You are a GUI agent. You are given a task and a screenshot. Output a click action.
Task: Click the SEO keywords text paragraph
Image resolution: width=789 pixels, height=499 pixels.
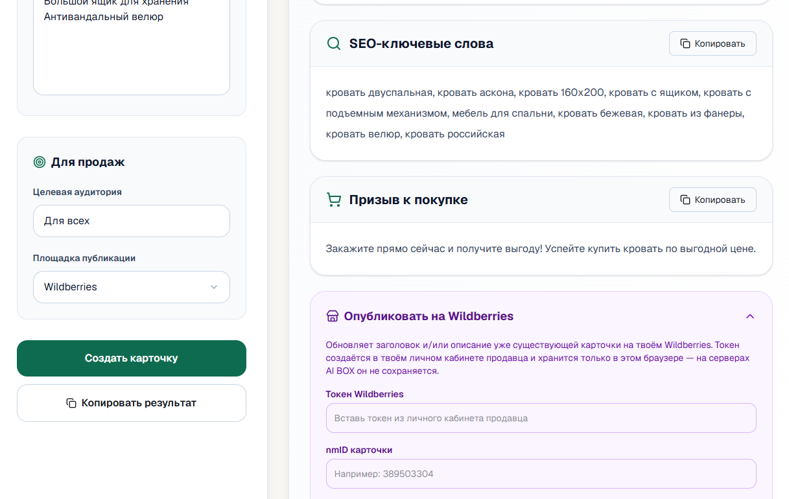(x=539, y=113)
